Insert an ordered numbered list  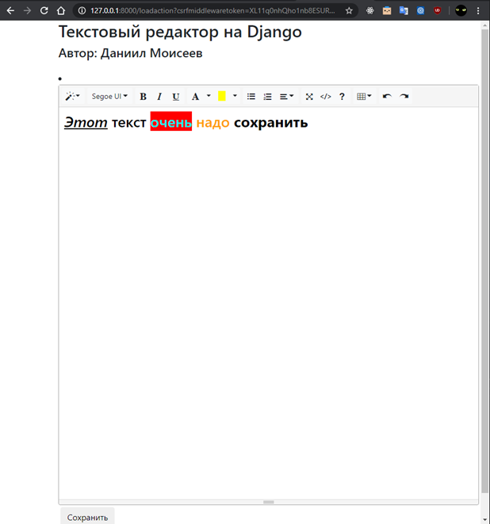(267, 97)
